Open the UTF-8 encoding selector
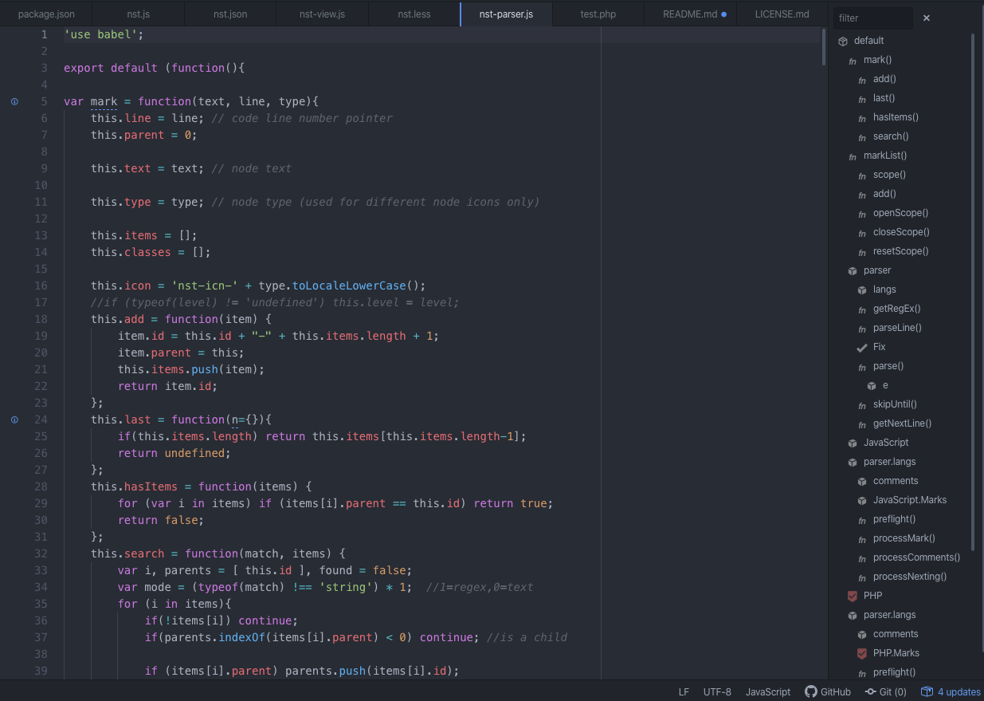 (717, 691)
